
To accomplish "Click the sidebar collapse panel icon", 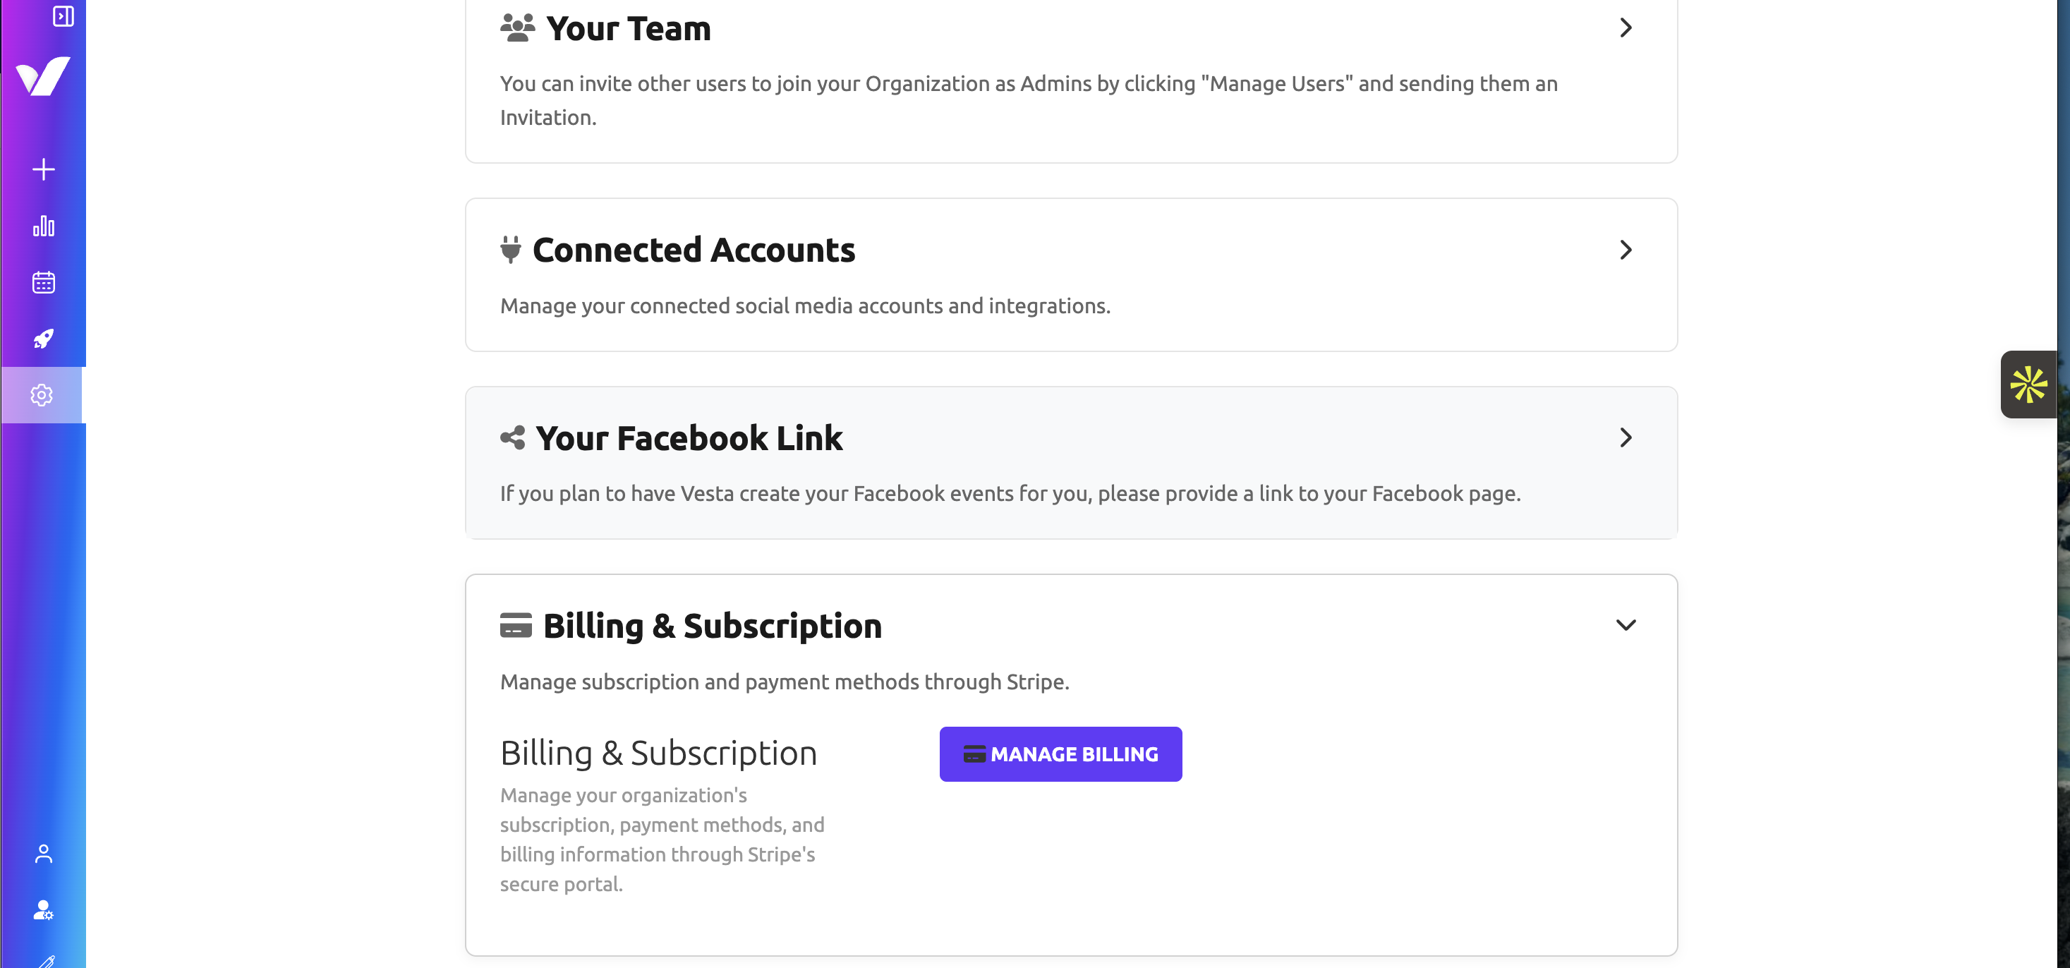I will click(63, 16).
